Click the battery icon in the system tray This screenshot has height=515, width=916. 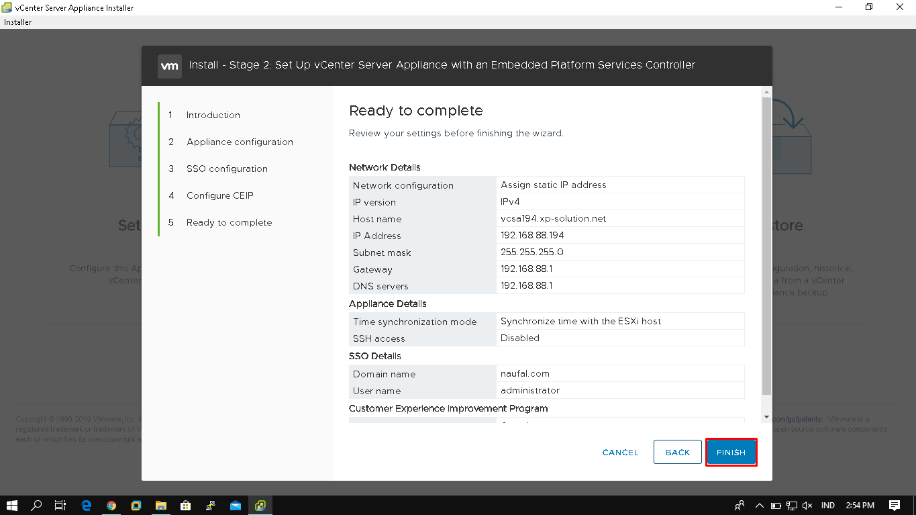775,505
